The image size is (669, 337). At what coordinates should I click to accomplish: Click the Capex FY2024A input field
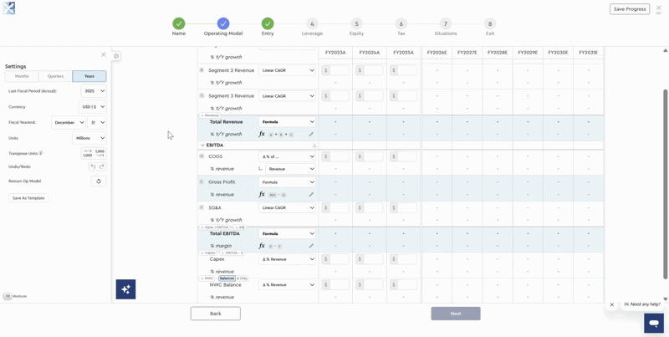370,259
